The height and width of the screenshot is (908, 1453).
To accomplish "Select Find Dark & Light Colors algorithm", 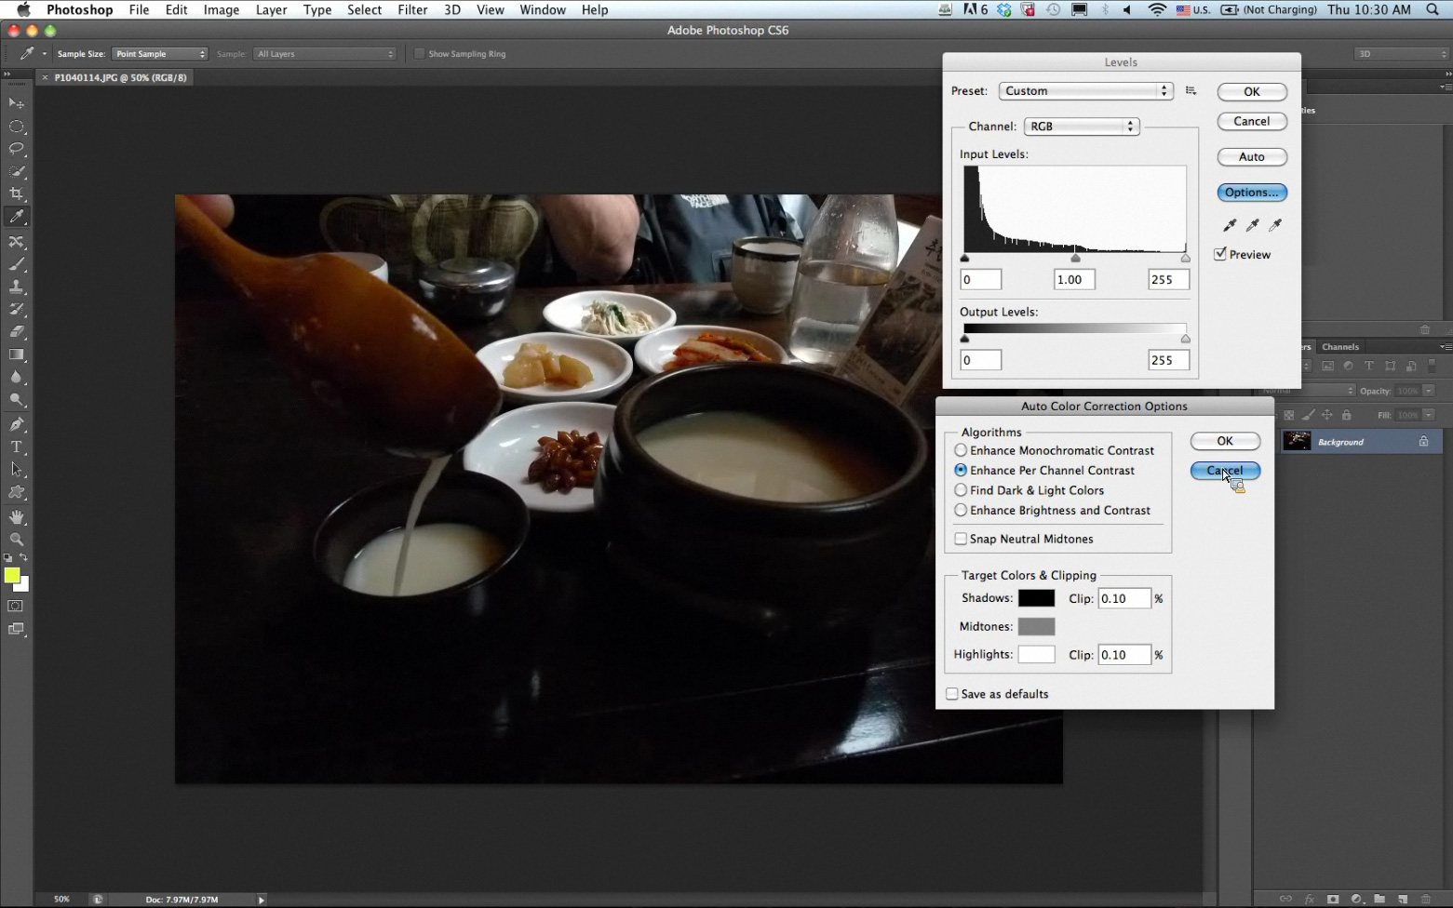I will click(961, 490).
